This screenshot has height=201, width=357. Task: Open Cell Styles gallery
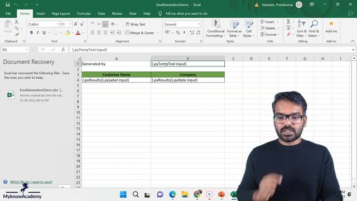[248, 28]
